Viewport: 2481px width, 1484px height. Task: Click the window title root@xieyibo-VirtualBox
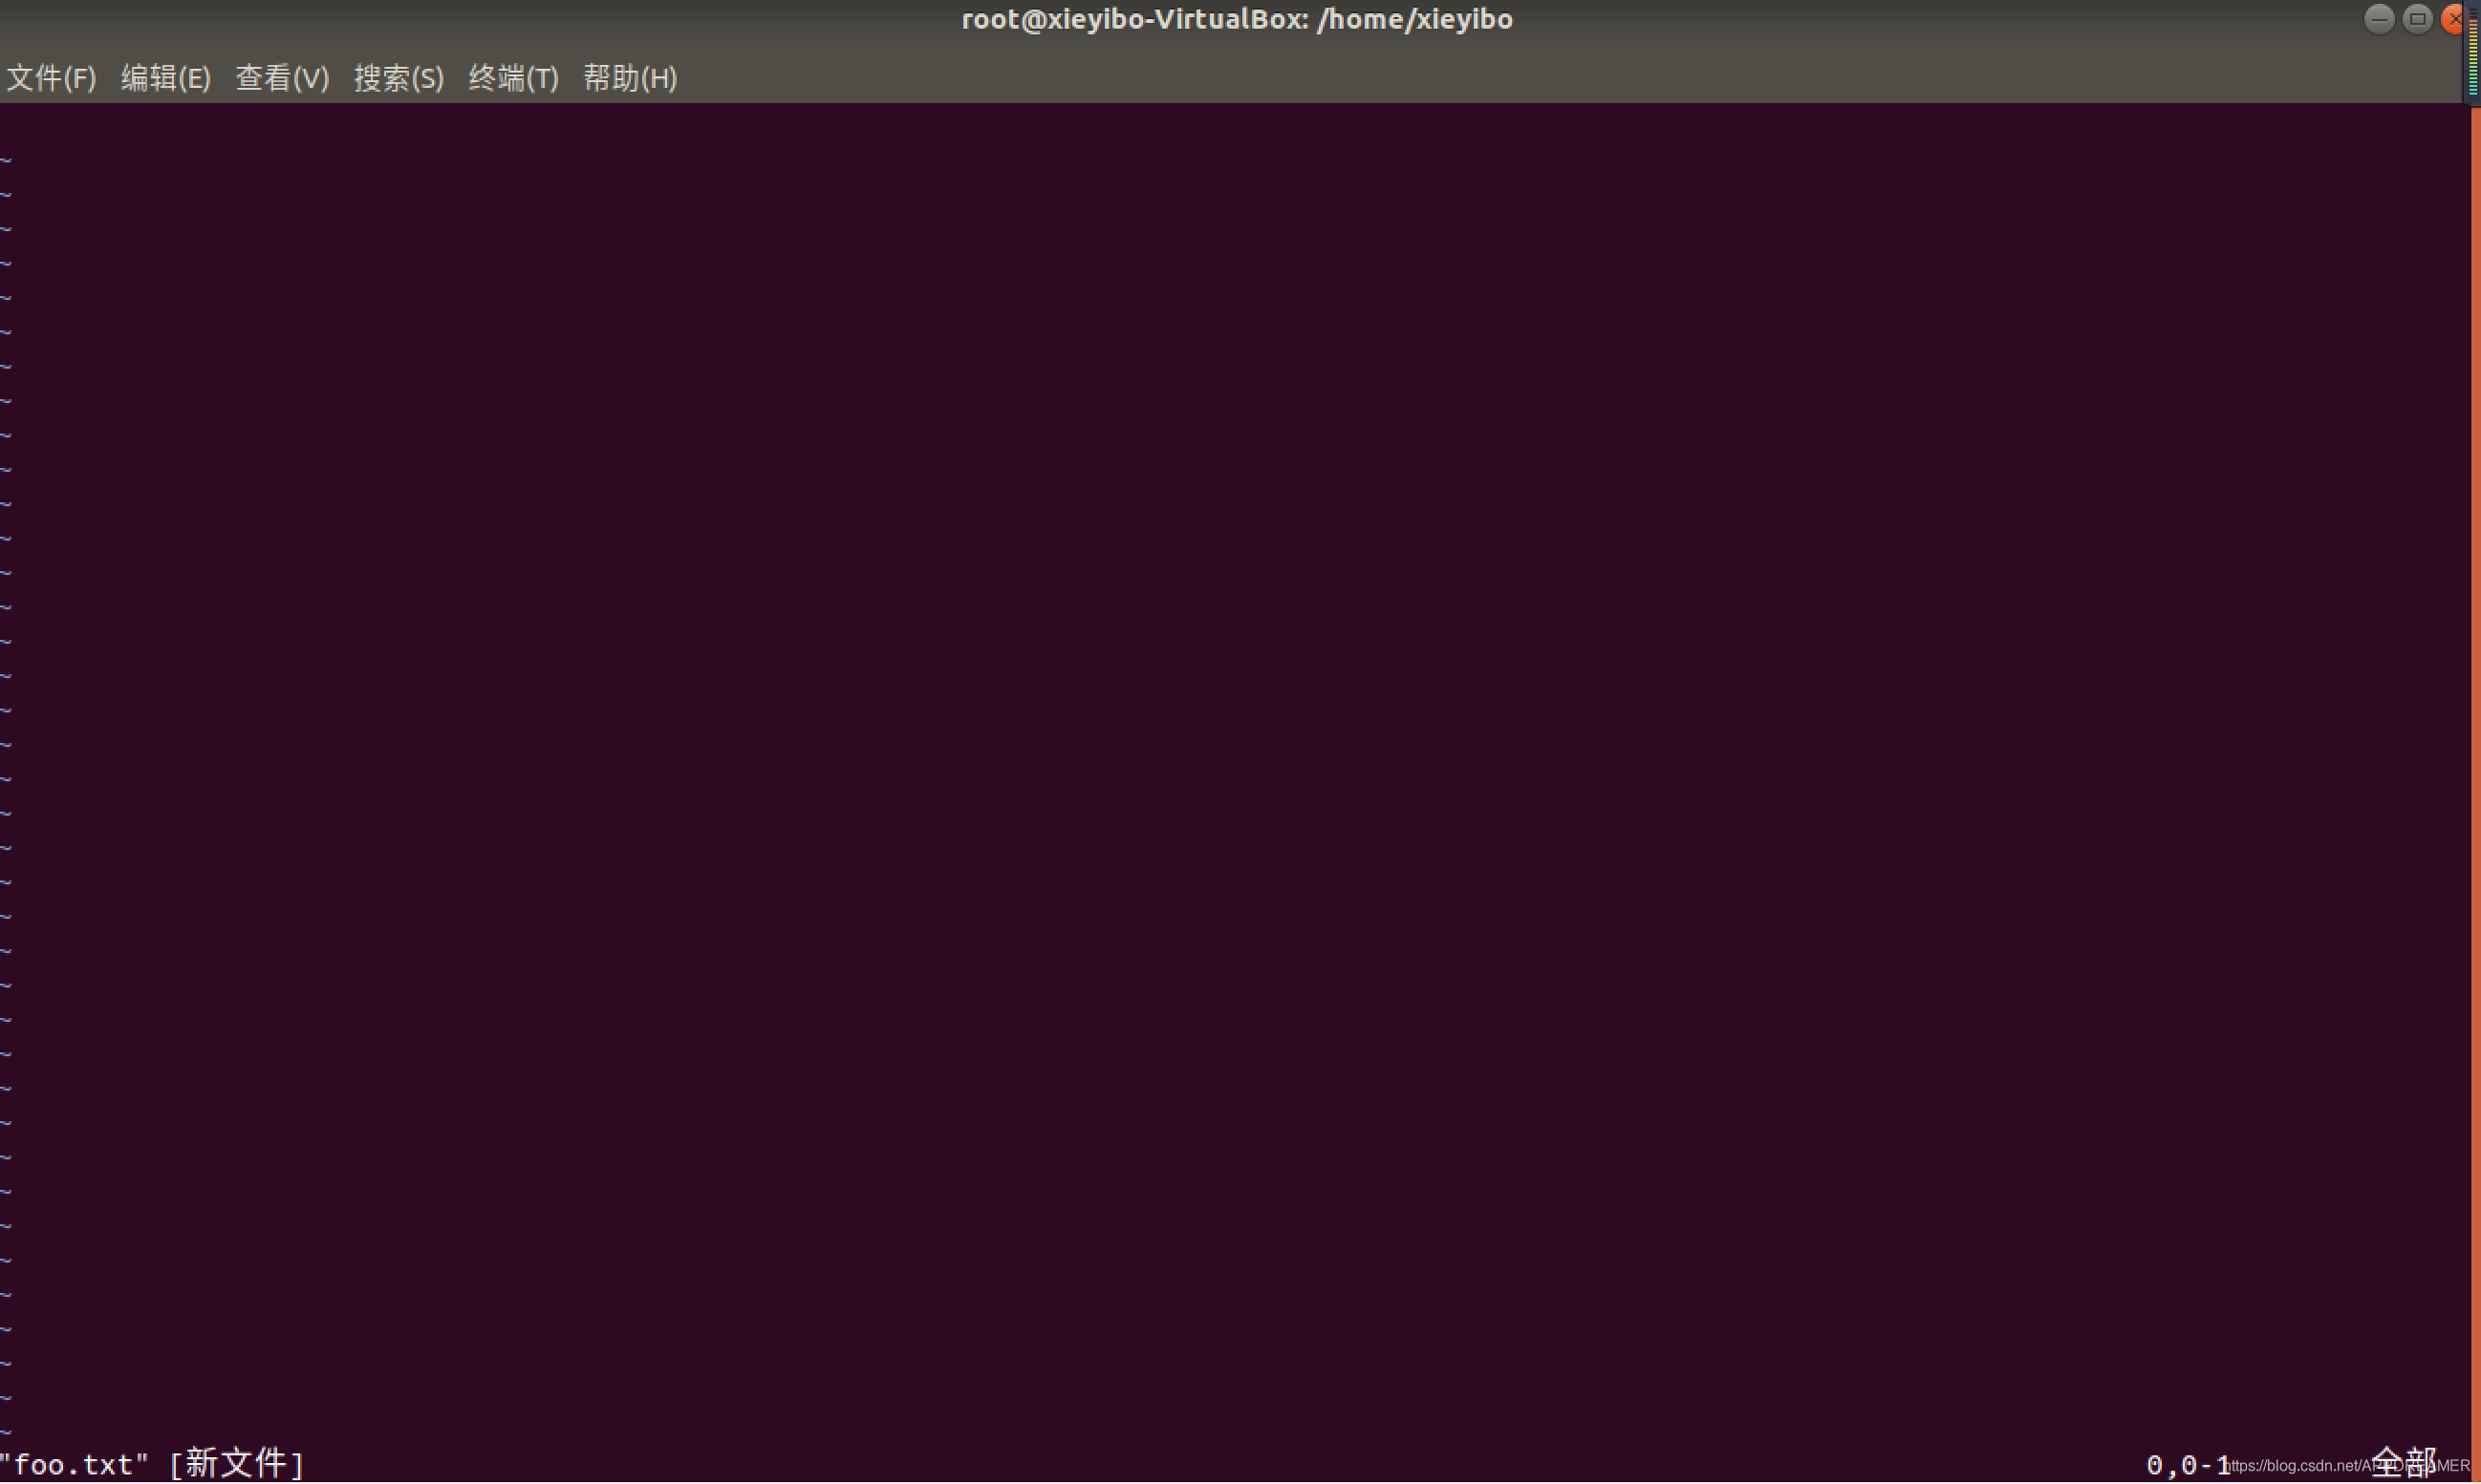click(x=1236, y=19)
